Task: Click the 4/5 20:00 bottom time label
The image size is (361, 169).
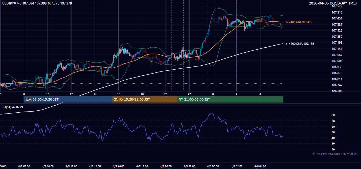Action: click(x=166, y=166)
